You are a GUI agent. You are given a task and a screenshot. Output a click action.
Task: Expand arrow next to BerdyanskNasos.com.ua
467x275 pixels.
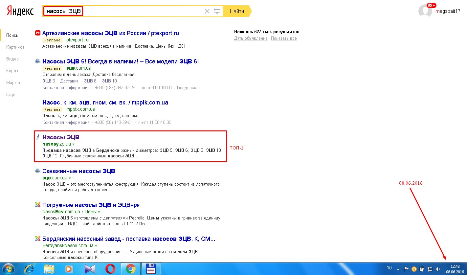pyautogui.click(x=96, y=246)
